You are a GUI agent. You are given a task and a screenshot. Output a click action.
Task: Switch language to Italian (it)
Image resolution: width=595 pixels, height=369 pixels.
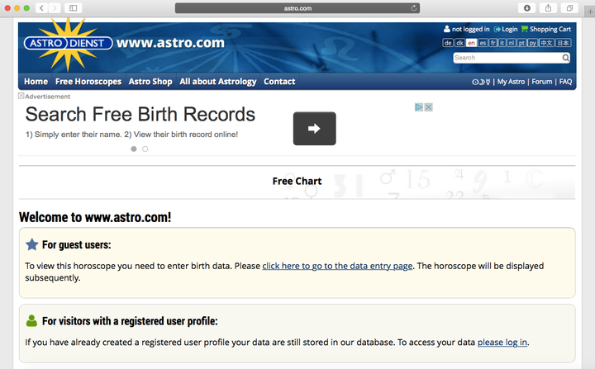tap(502, 43)
